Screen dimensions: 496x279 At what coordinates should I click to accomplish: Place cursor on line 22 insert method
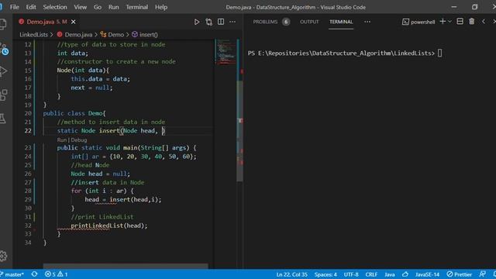click(111, 131)
